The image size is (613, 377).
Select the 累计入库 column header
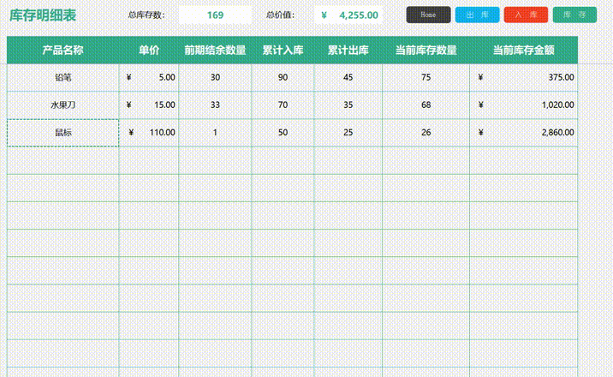[283, 50]
